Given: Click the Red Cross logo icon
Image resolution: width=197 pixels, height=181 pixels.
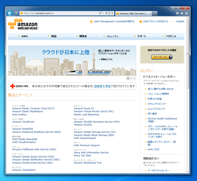Looking at the screenshot, I should coord(12,86).
